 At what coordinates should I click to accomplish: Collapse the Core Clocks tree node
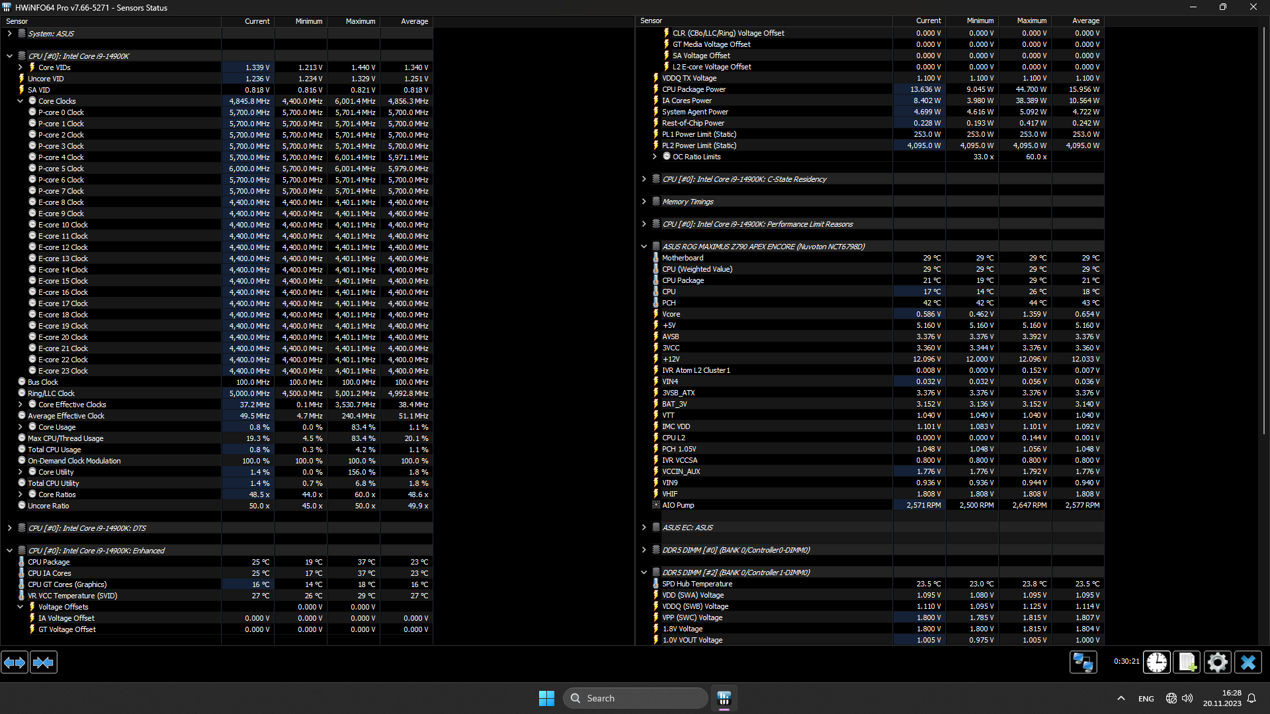pos(20,101)
